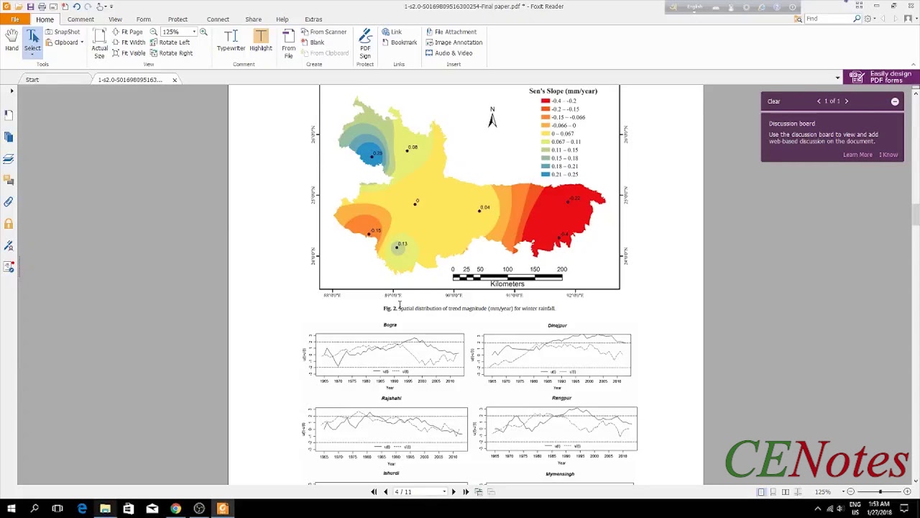The height and width of the screenshot is (518, 920).
Task: Rotate the page right
Action: [171, 53]
